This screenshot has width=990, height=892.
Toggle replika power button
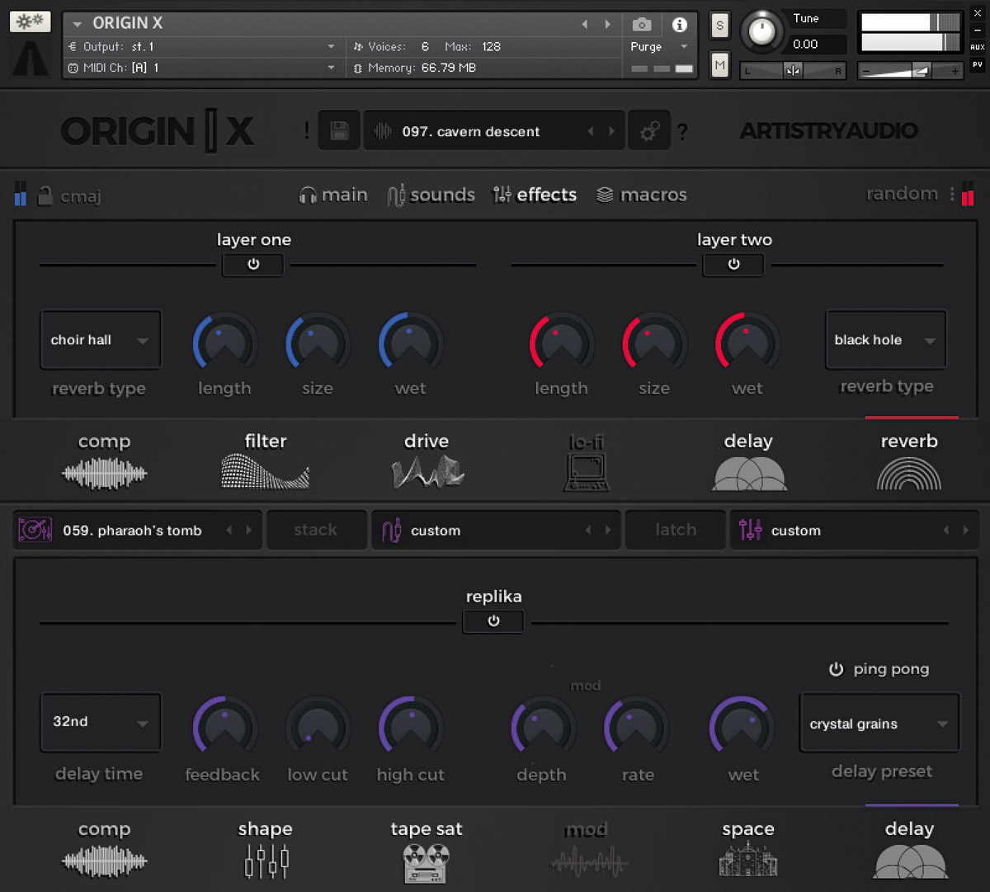point(493,621)
